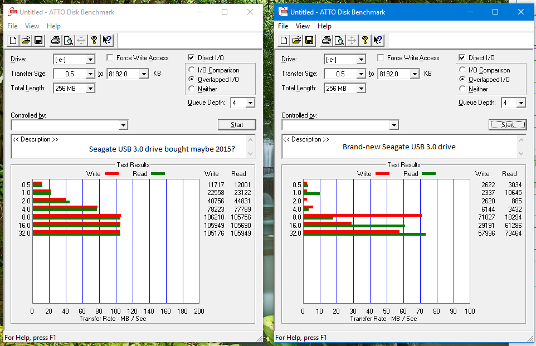Uncheck Direct I/O in the right window
The width and height of the screenshot is (536, 346).
(461, 57)
